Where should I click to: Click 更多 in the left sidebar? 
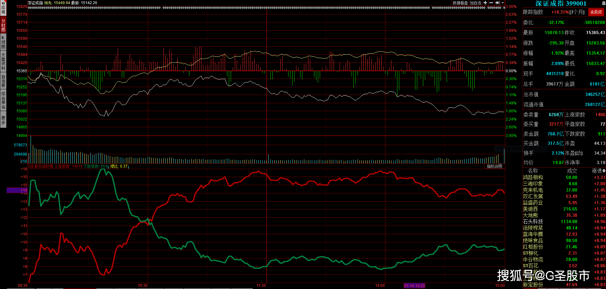pyautogui.click(x=3, y=120)
